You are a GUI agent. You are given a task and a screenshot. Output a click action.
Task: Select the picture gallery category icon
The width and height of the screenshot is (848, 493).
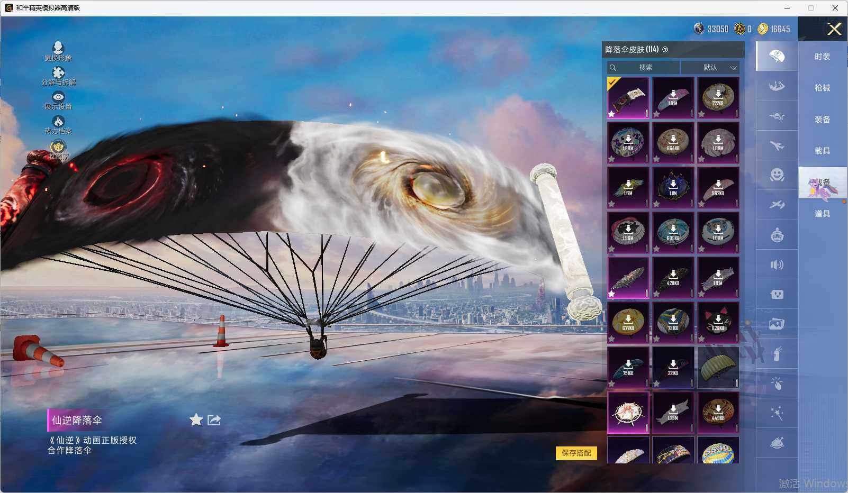777,324
